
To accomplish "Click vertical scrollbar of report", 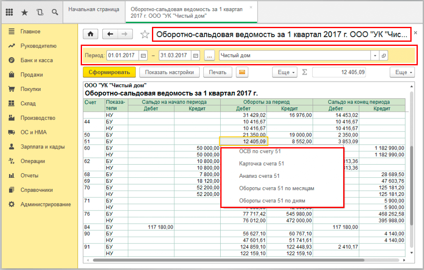I will (411, 186).
